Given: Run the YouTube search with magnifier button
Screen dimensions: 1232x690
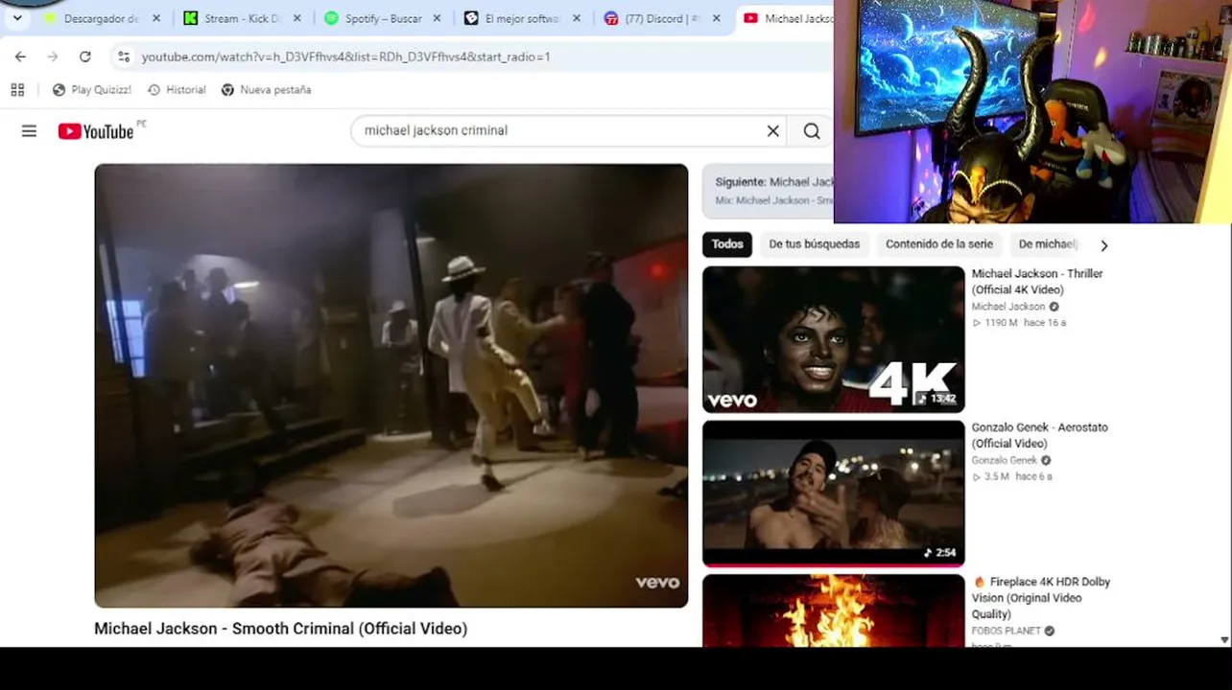Looking at the screenshot, I should click(812, 131).
